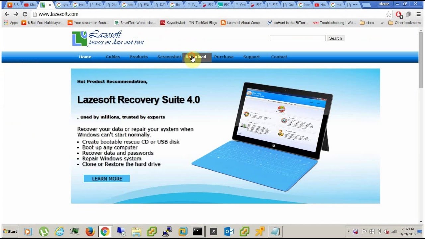Open the yellow star taskbar icon
The height and width of the screenshot is (239, 425).
click(260, 231)
